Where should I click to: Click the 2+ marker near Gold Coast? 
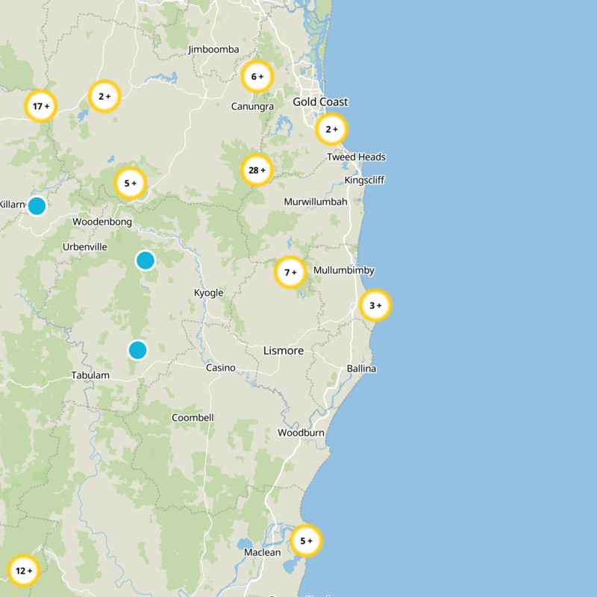[x=331, y=128]
